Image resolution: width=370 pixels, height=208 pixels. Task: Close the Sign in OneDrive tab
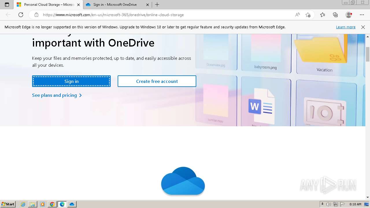tap(147, 5)
